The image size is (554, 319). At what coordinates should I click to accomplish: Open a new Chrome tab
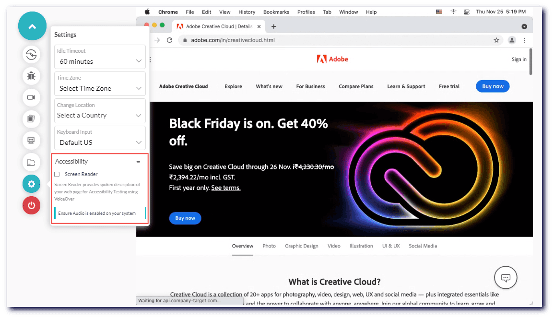pos(274,26)
